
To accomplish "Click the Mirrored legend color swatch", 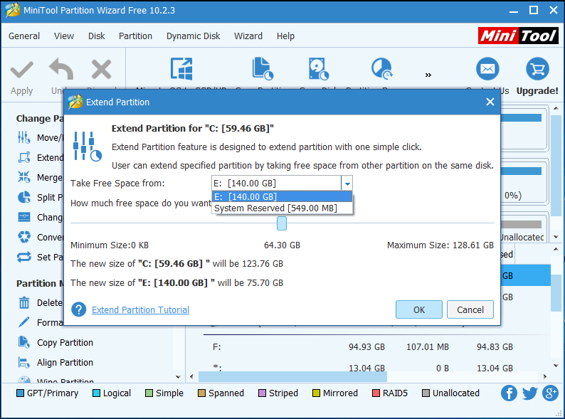I will coord(316,393).
